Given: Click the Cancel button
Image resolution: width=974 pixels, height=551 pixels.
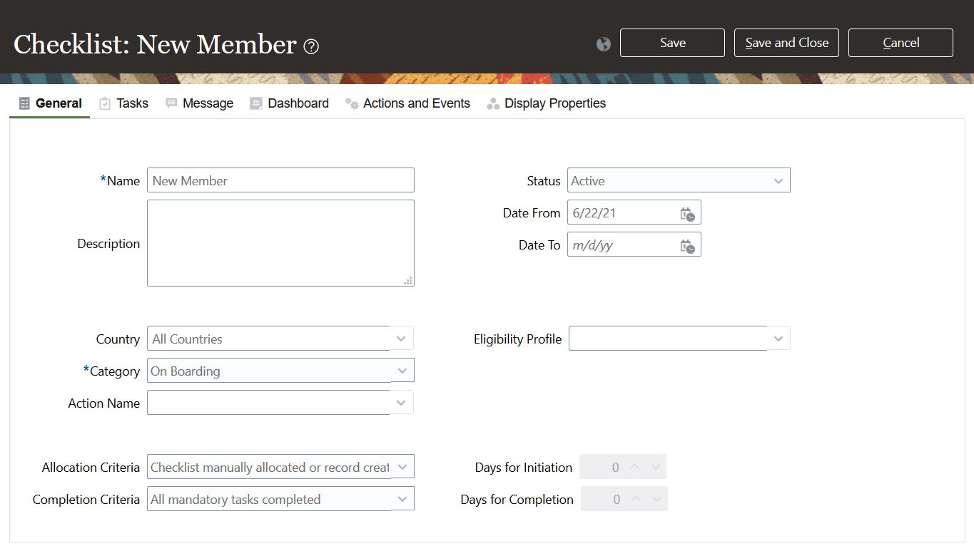Looking at the screenshot, I should tap(901, 43).
